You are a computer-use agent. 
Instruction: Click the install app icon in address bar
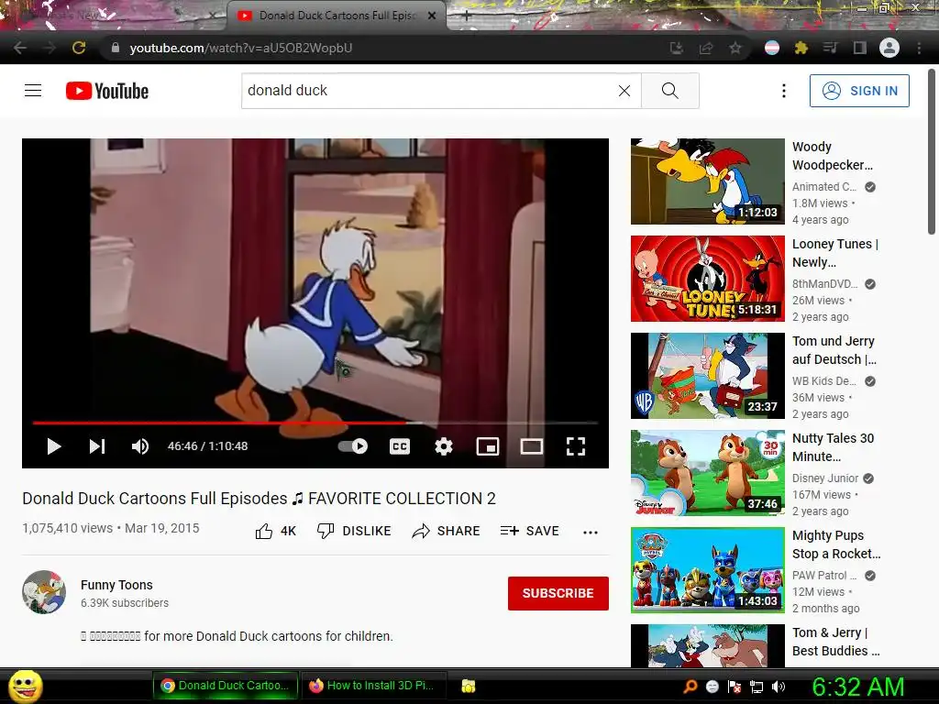click(x=677, y=48)
